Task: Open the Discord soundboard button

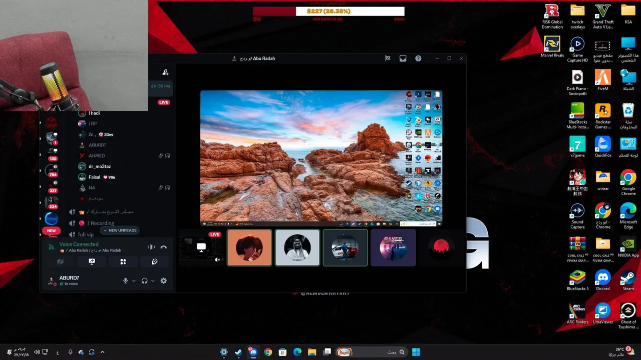Action: [x=155, y=261]
